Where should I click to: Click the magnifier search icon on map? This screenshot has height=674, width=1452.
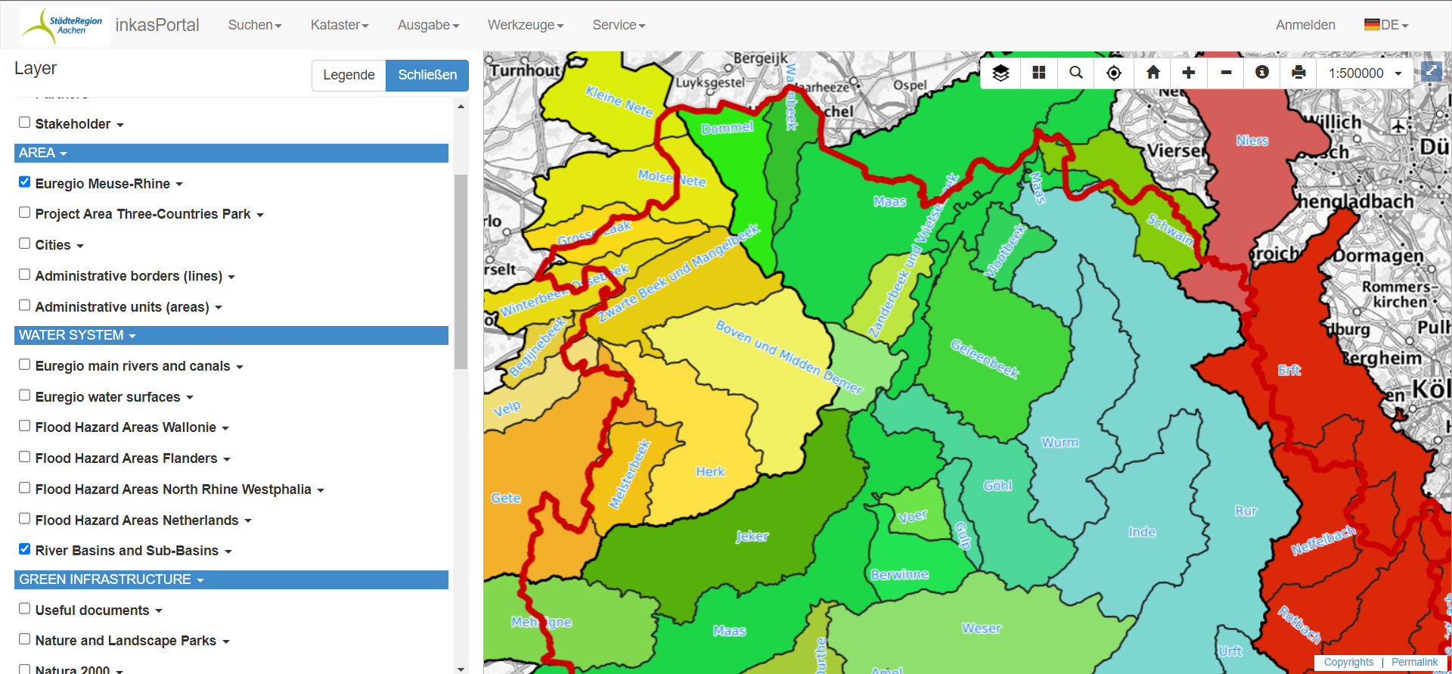(1075, 73)
